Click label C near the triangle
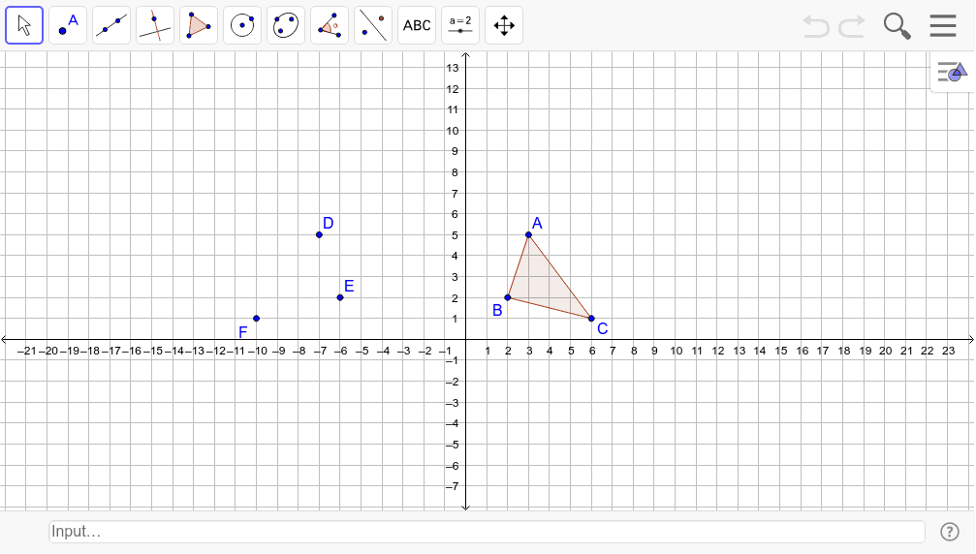 pyautogui.click(x=603, y=328)
